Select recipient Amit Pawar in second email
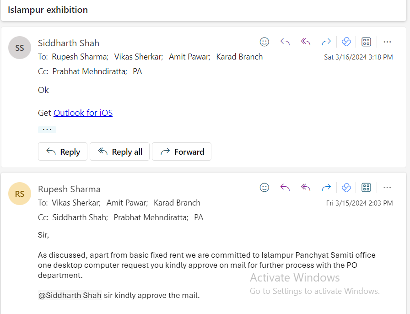The image size is (410, 314). tap(127, 203)
